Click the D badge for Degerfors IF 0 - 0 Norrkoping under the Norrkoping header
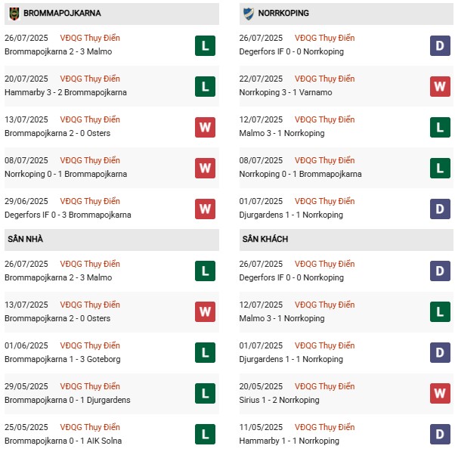Viewport: 455px width, 452px height. pos(440,45)
